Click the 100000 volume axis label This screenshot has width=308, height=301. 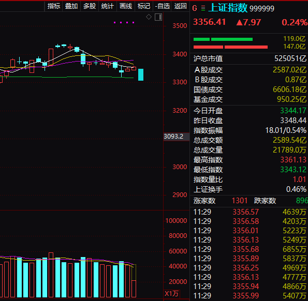tap(176, 221)
